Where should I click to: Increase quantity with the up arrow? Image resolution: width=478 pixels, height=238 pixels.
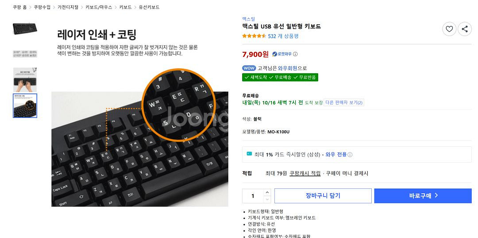(267, 192)
